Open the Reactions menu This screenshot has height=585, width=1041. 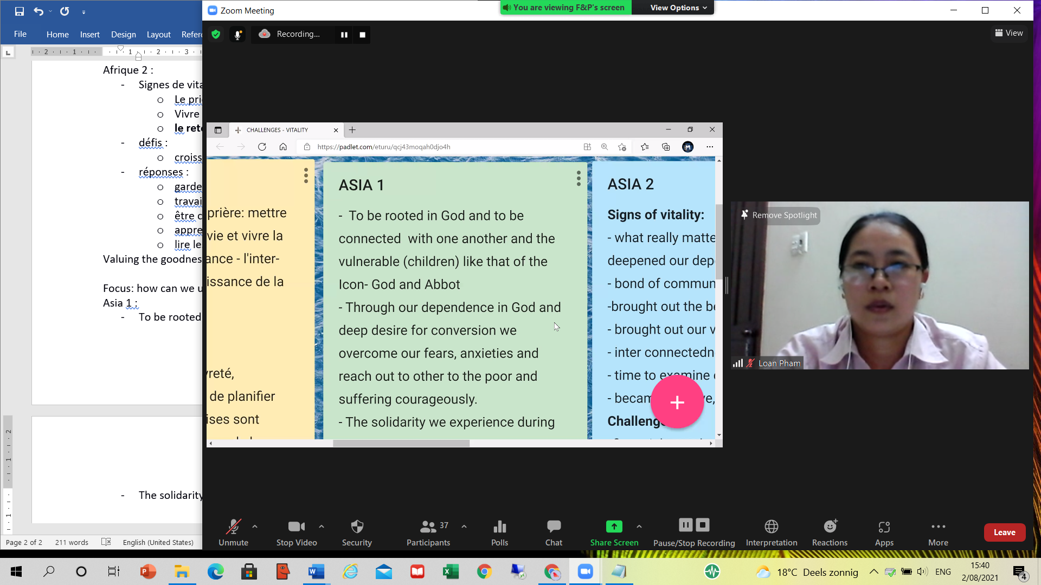830,532
